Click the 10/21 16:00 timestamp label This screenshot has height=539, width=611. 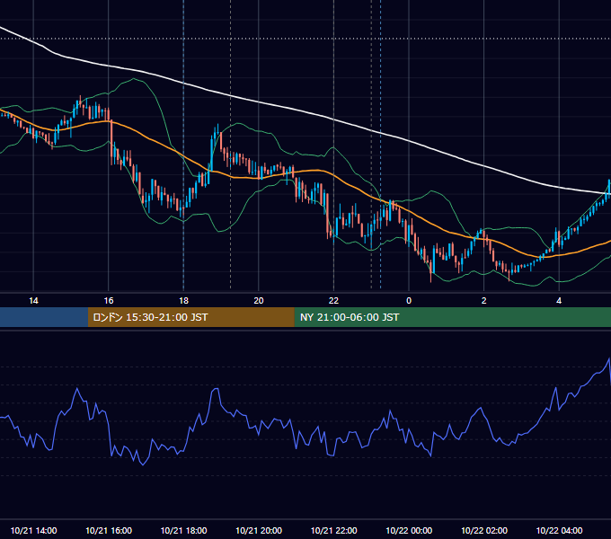(x=109, y=530)
